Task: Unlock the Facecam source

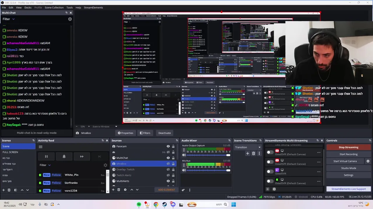Action: (173, 146)
